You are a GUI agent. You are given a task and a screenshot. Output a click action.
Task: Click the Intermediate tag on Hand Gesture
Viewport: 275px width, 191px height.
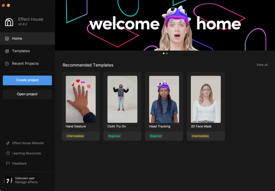click(75, 136)
